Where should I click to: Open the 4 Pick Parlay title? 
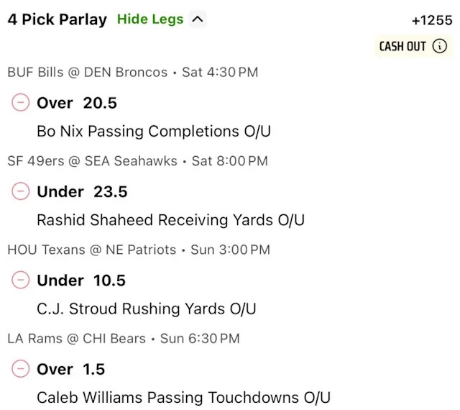pos(57,20)
